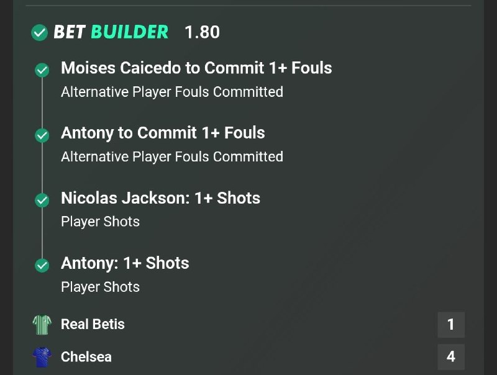Click checkmark beside Antony: 1+ Shots
Viewport: 497px width, 375px height.
coord(42,265)
